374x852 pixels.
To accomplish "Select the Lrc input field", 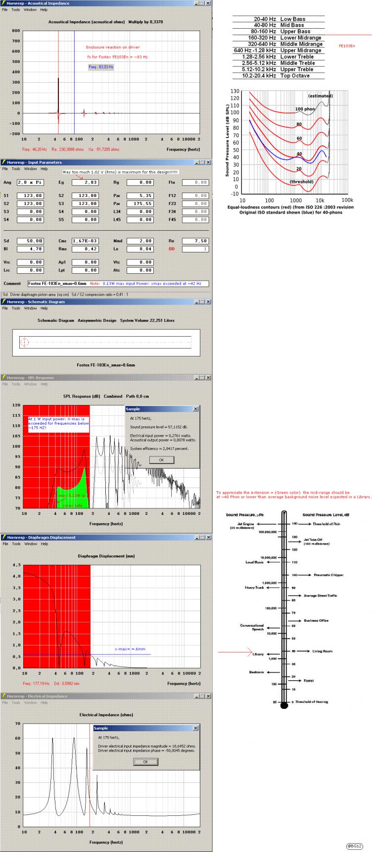I will point(30,270).
